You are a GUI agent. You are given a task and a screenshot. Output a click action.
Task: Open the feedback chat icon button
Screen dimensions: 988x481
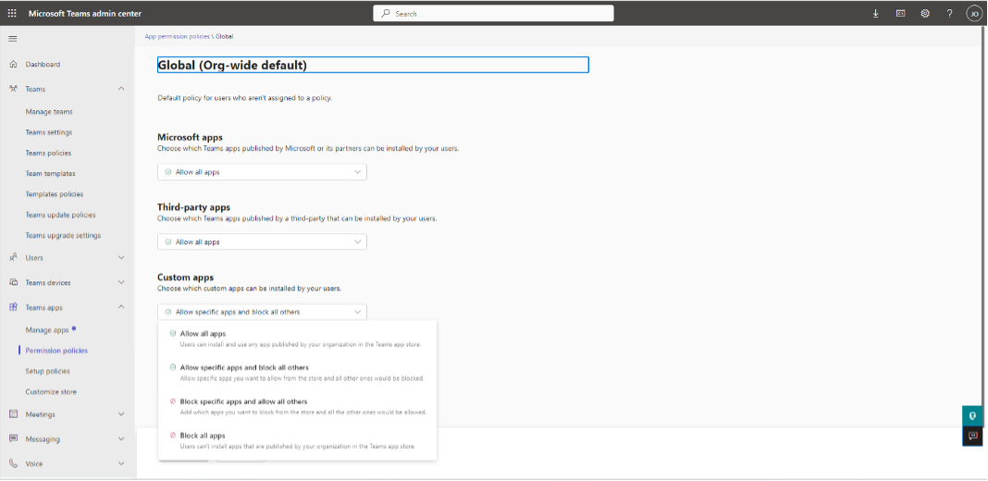click(x=972, y=437)
